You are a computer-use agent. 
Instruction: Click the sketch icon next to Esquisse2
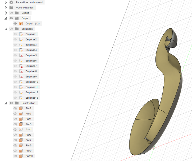tap(21, 39)
